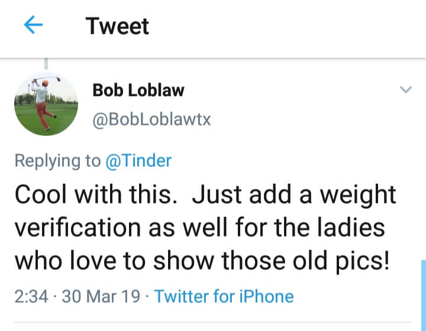Click the Replying to label
This screenshot has height=331, width=426.
(57, 161)
